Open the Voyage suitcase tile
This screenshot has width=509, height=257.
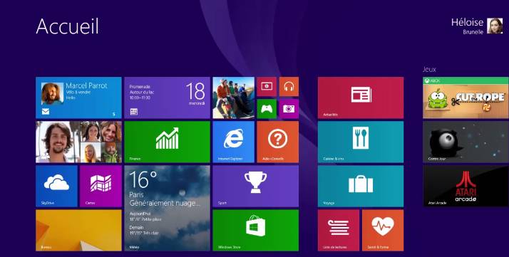(x=361, y=186)
